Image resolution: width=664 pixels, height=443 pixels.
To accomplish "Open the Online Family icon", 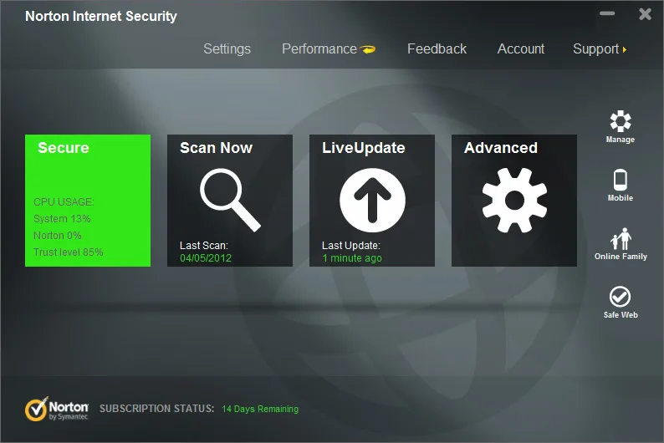I will point(621,239).
